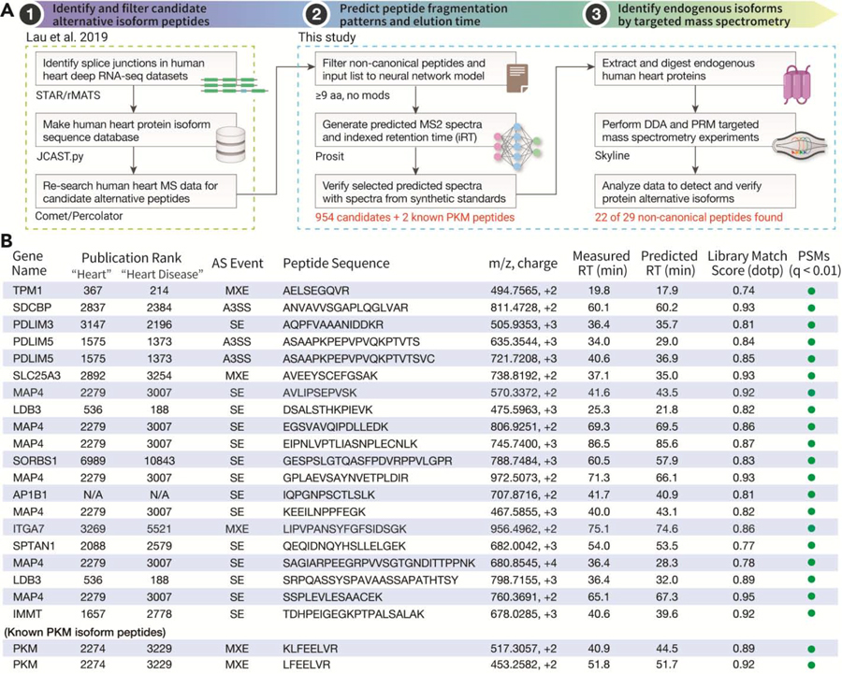
Task: Click the green PSM dot in the TPM1 row
Action: 808,291
